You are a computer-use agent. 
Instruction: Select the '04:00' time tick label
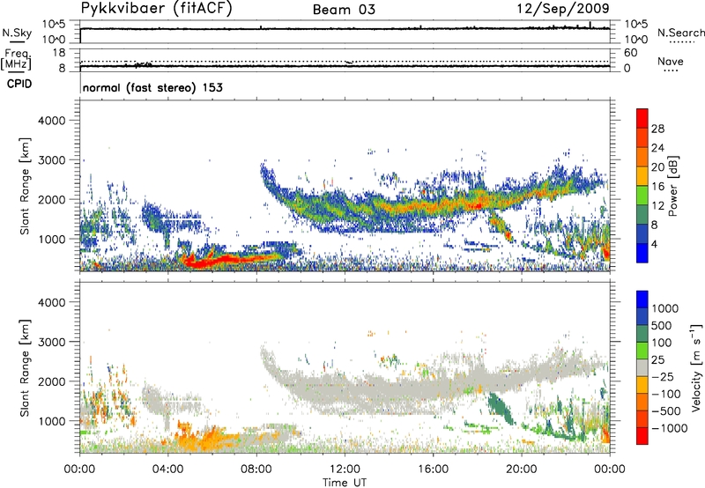click(167, 470)
